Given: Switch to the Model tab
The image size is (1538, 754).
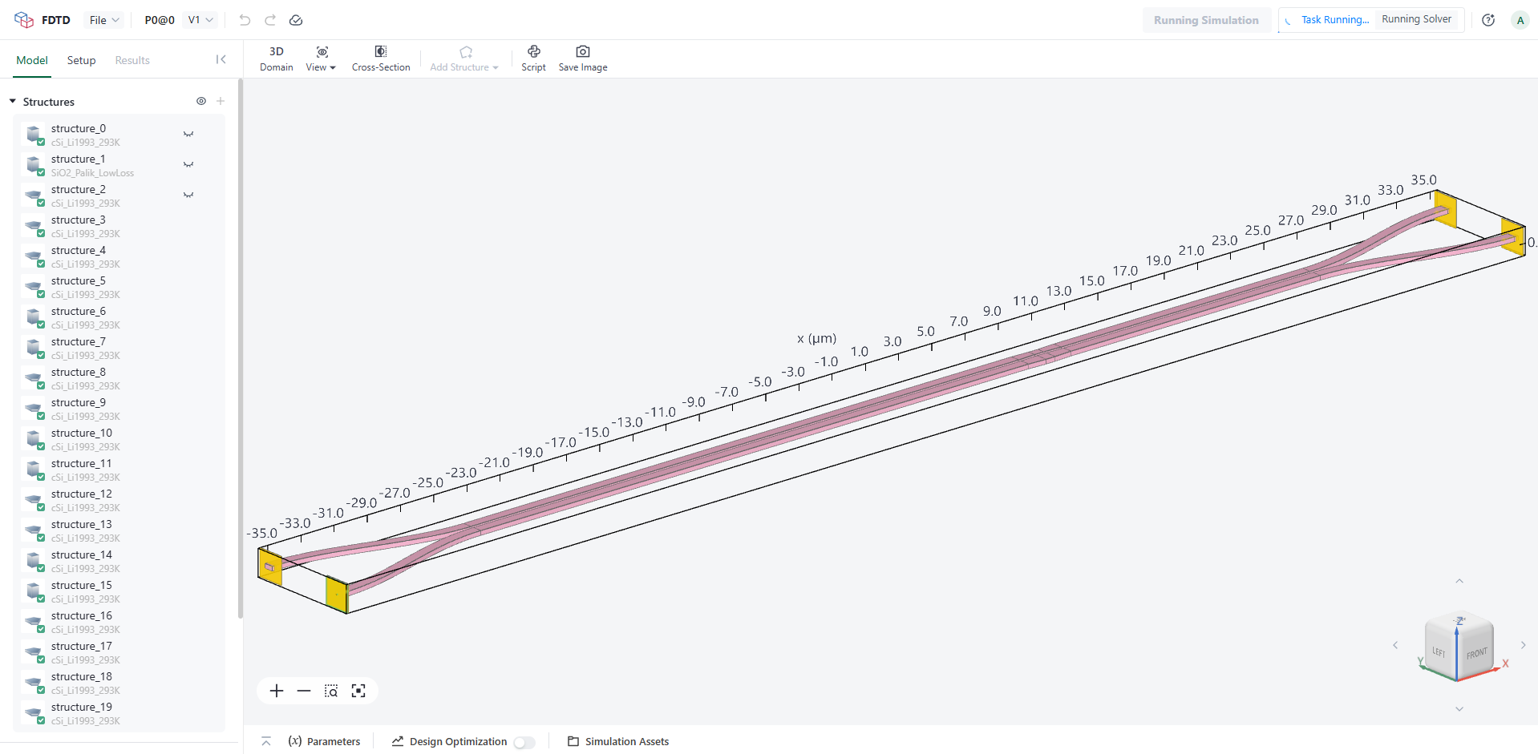Looking at the screenshot, I should (x=32, y=60).
